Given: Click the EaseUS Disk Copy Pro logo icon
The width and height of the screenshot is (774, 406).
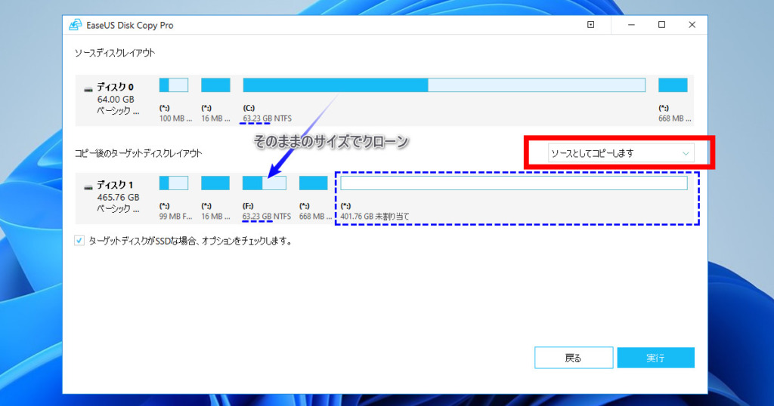Looking at the screenshot, I should tap(75, 25).
